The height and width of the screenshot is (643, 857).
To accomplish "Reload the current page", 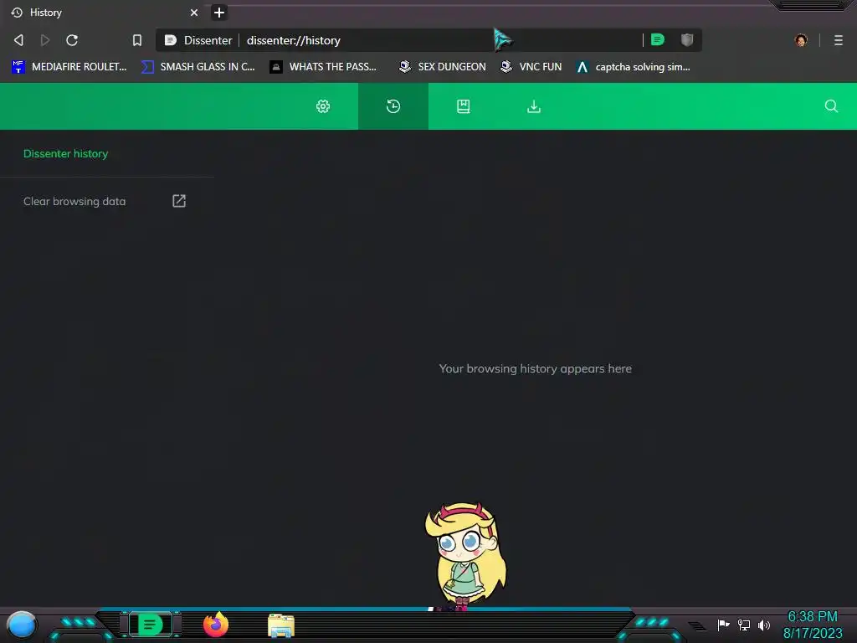I will [72, 40].
